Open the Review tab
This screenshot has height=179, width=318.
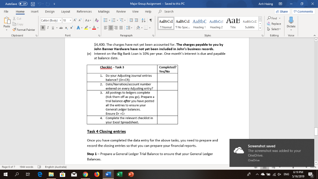121,11
